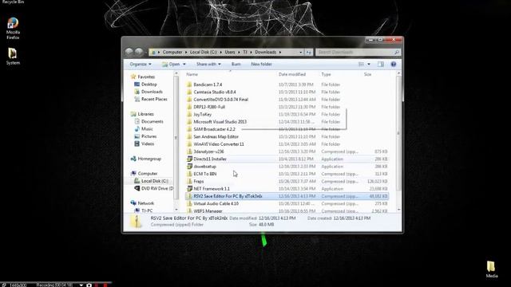This screenshot has width=511, height=287.
Task: Expand the Open button dropdown arrow
Action: point(184,64)
